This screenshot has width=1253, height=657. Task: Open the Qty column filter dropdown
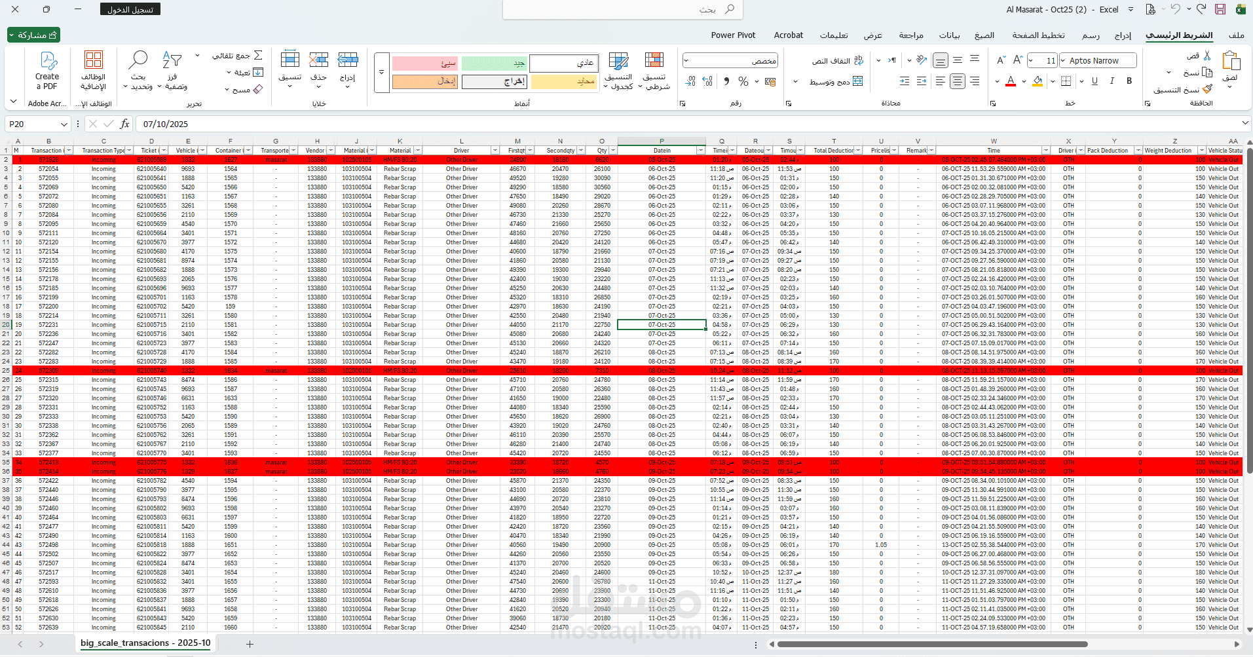[x=613, y=151]
